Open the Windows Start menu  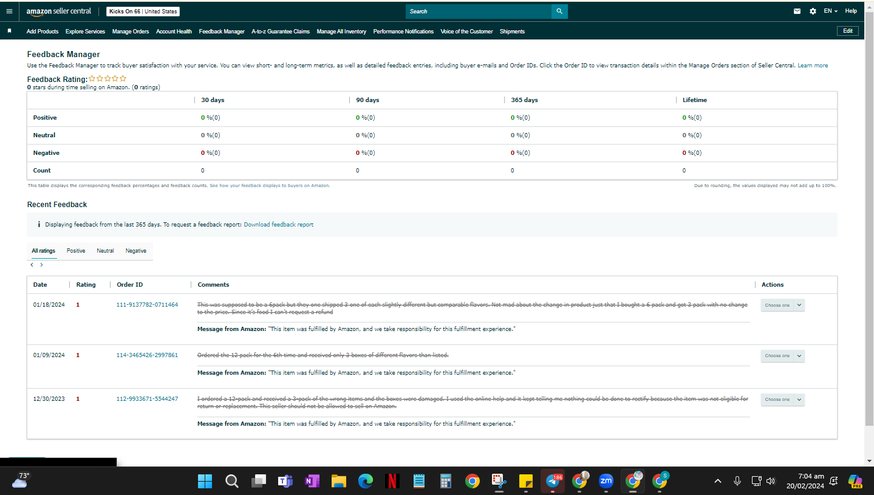(205, 481)
